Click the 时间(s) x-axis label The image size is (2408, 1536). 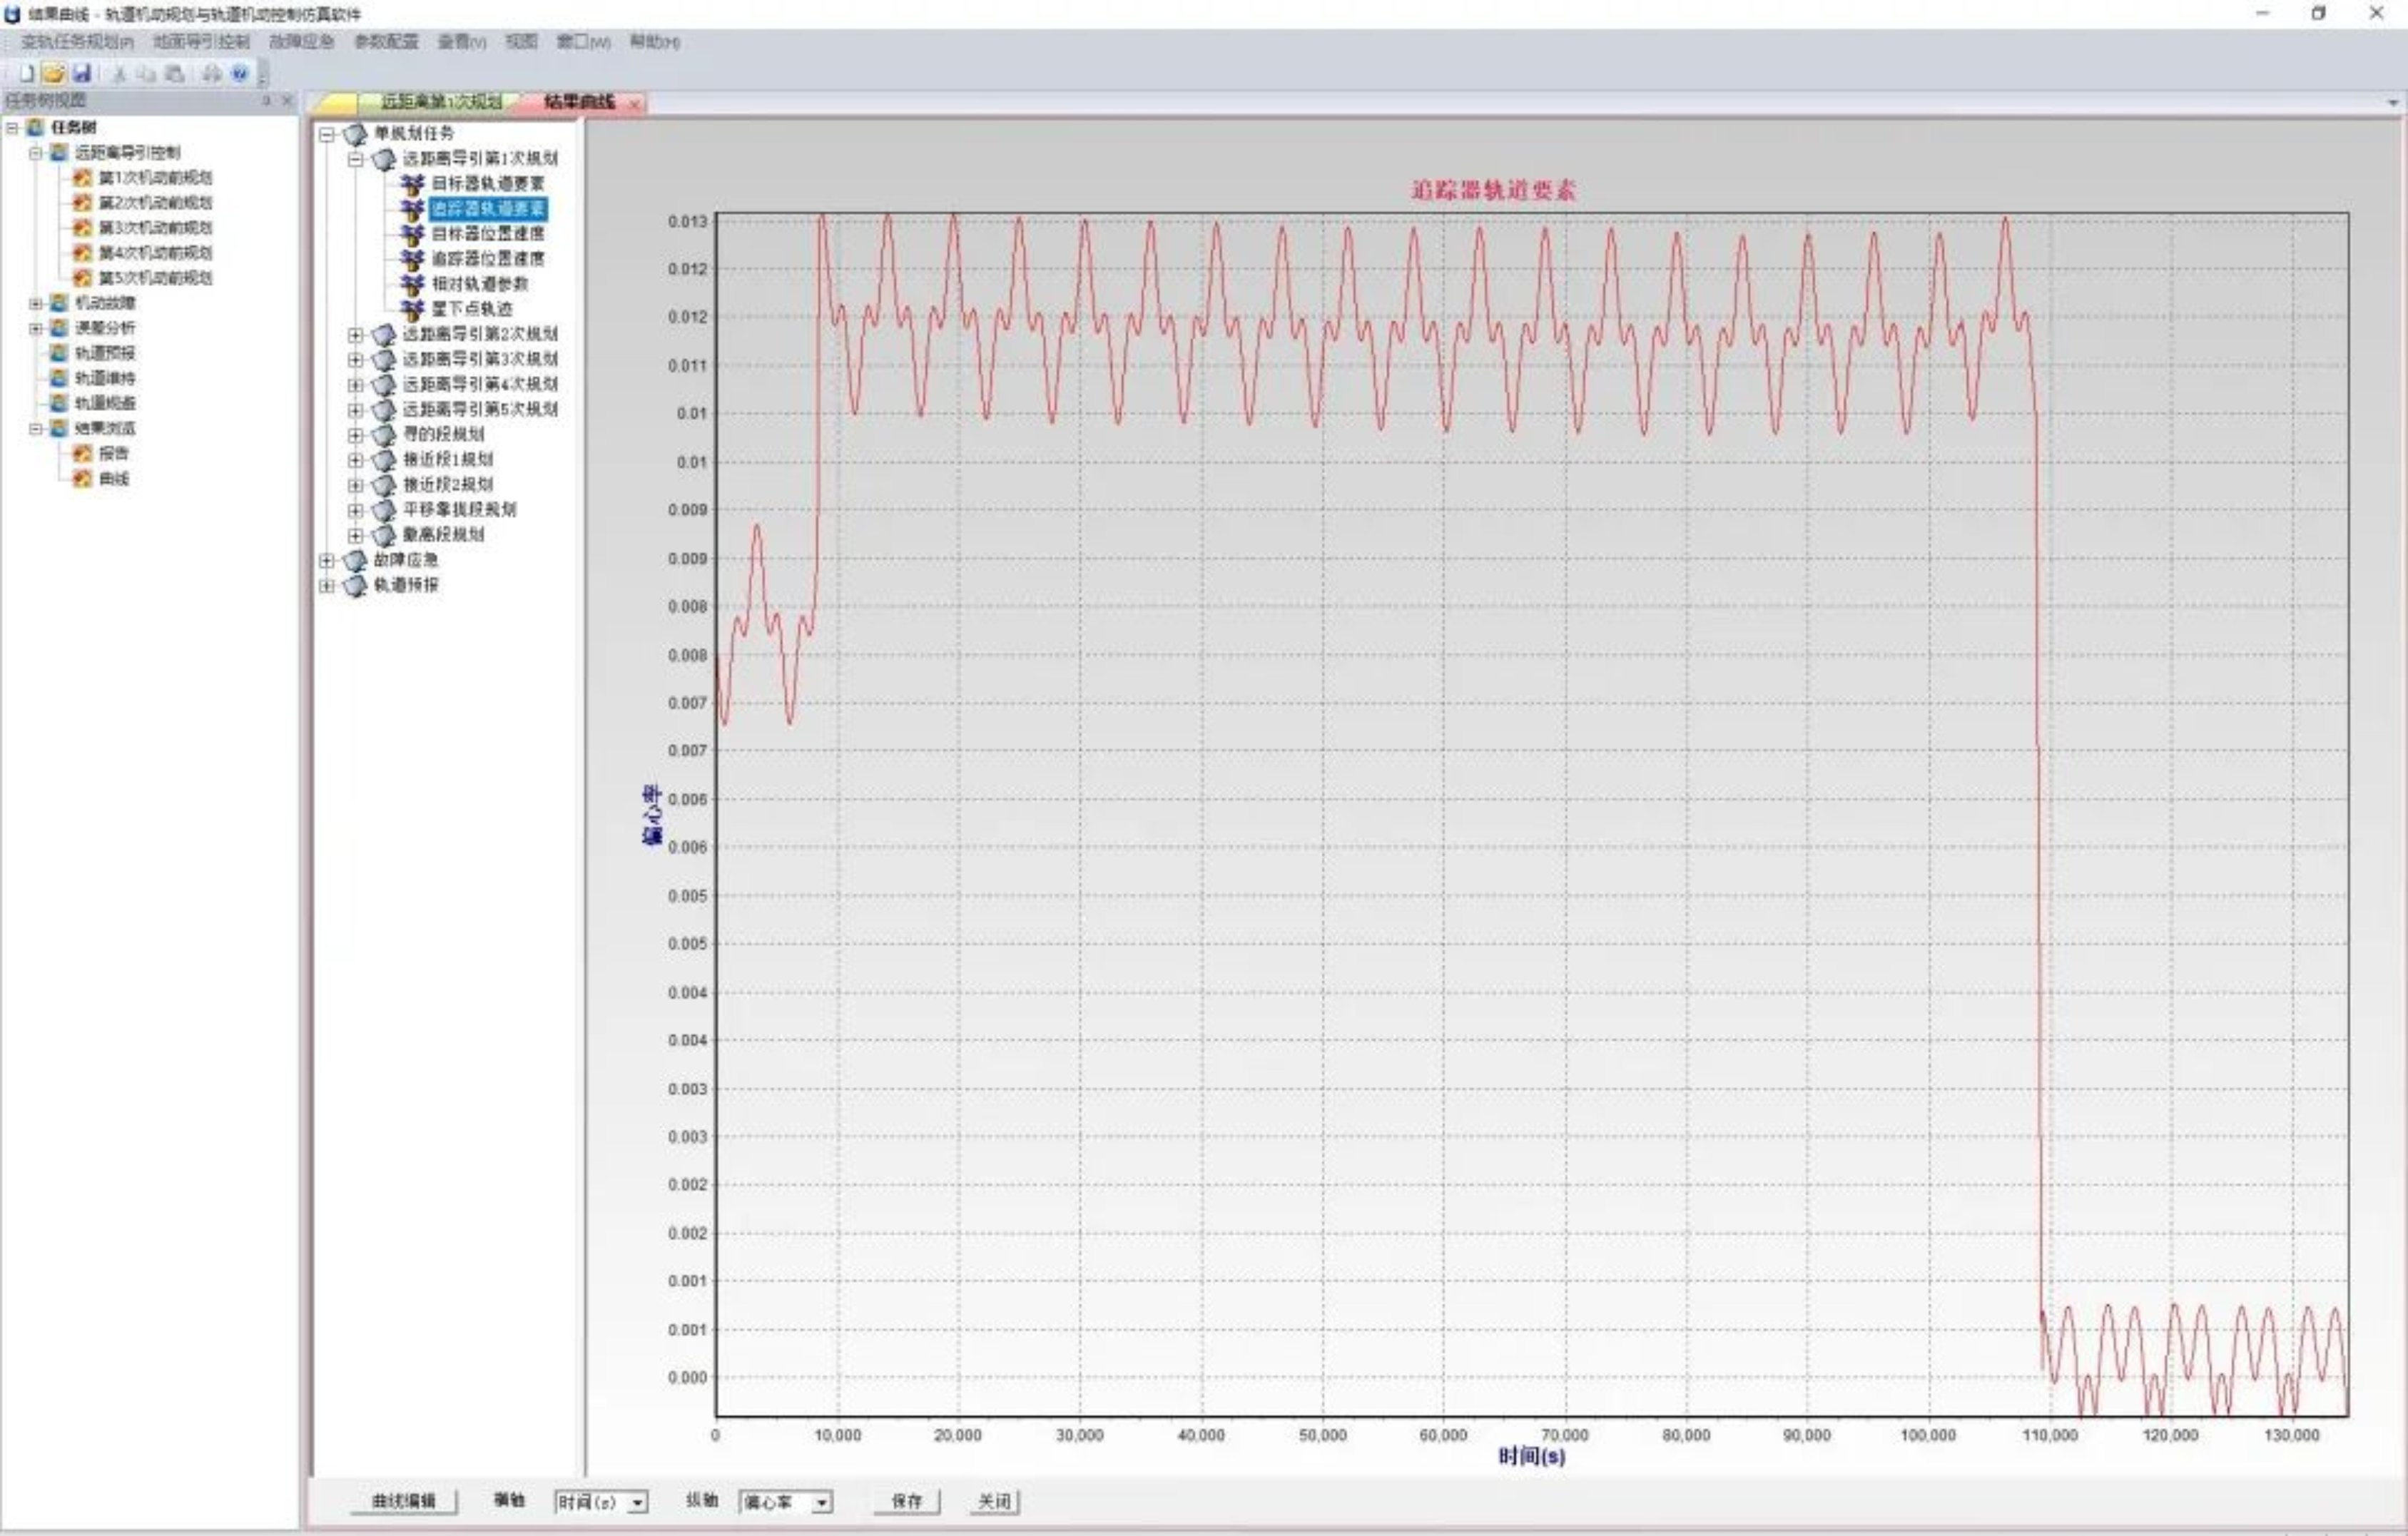point(1531,1456)
